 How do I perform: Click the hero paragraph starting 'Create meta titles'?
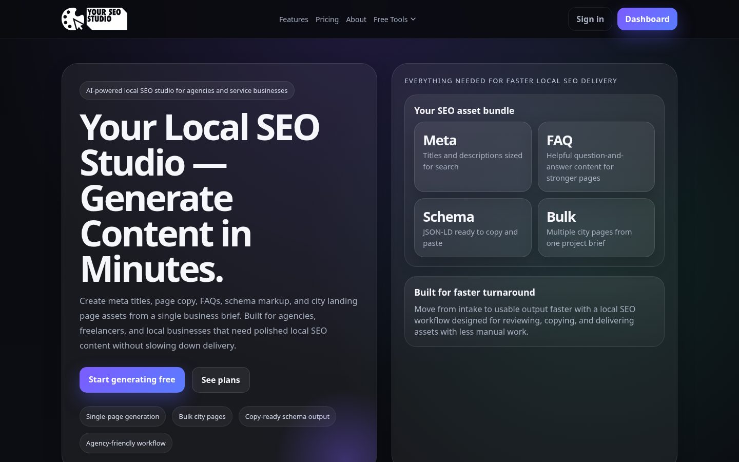pos(219,323)
